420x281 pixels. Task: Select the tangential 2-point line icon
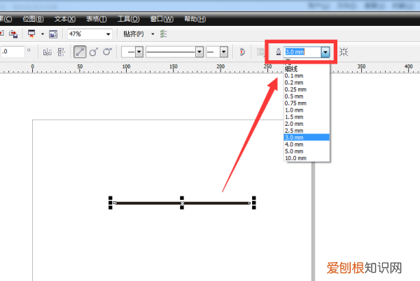tap(107, 52)
